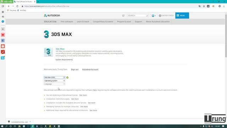Open a new browser tab with plus icon
Image resolution: width=227 pixels, height=128 pixels.
point(38,1)
